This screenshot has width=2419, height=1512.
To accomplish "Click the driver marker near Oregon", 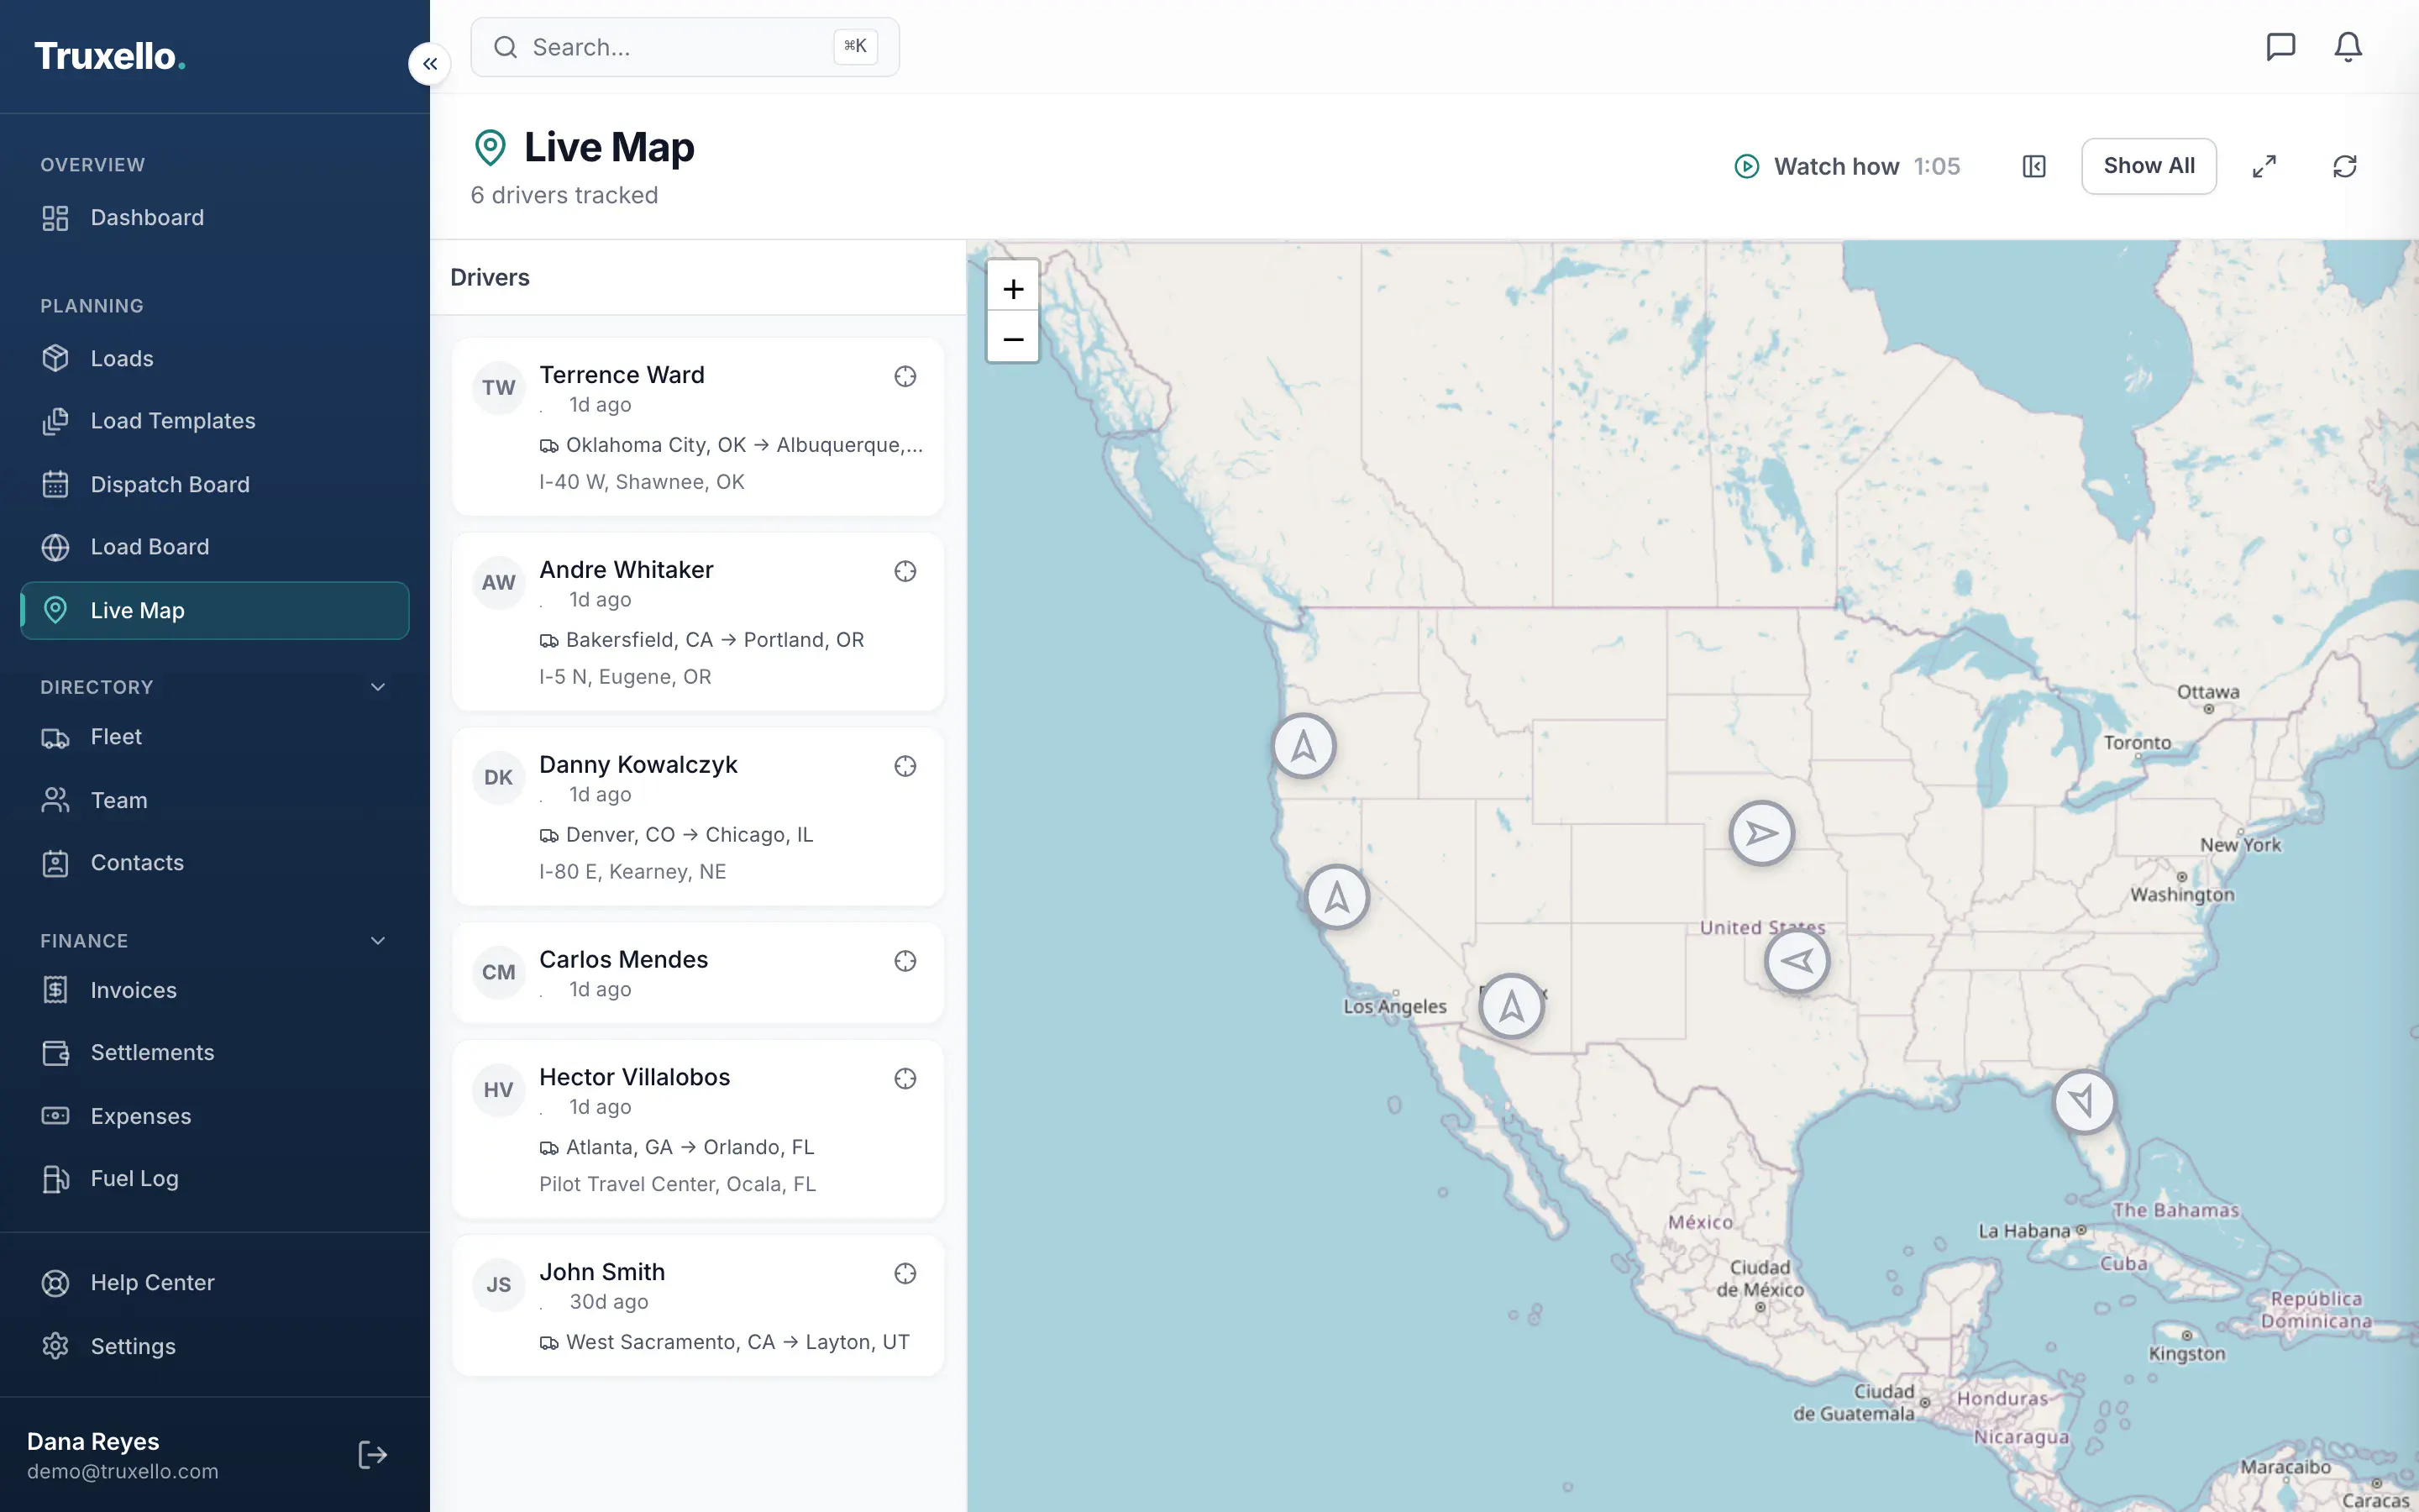I will 1304,746.
